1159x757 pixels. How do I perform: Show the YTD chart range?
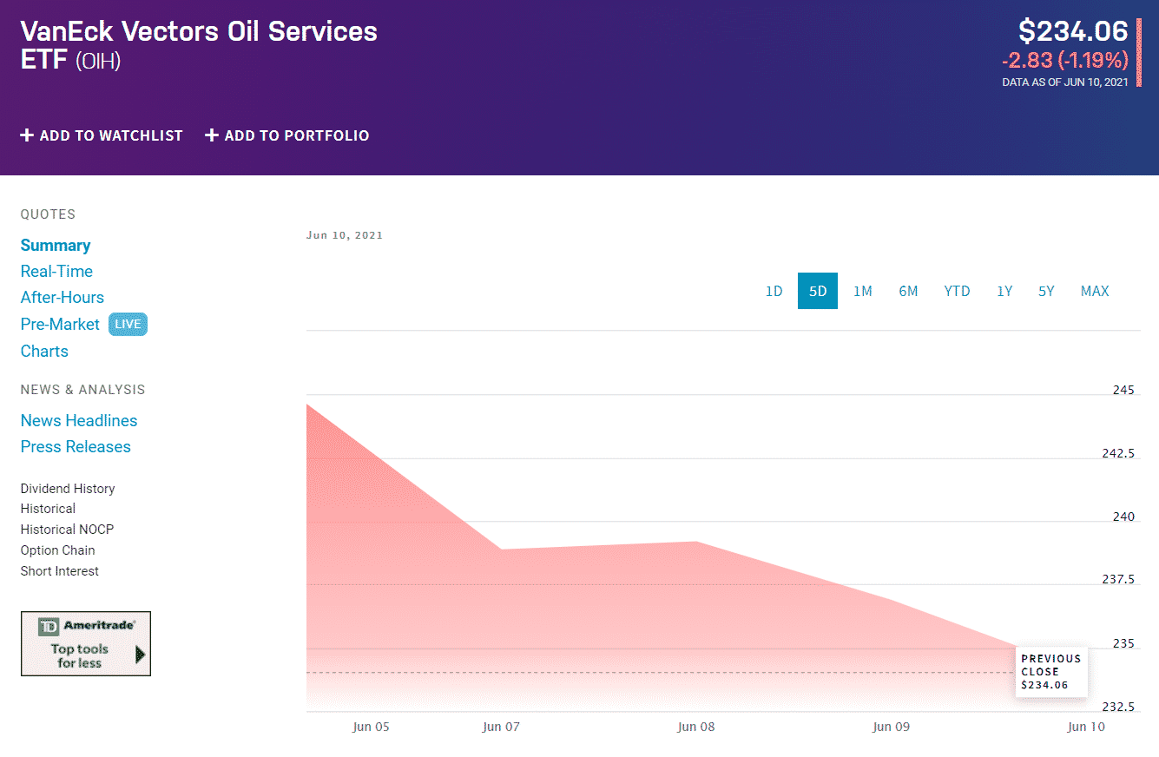click(x=957, y=291)
